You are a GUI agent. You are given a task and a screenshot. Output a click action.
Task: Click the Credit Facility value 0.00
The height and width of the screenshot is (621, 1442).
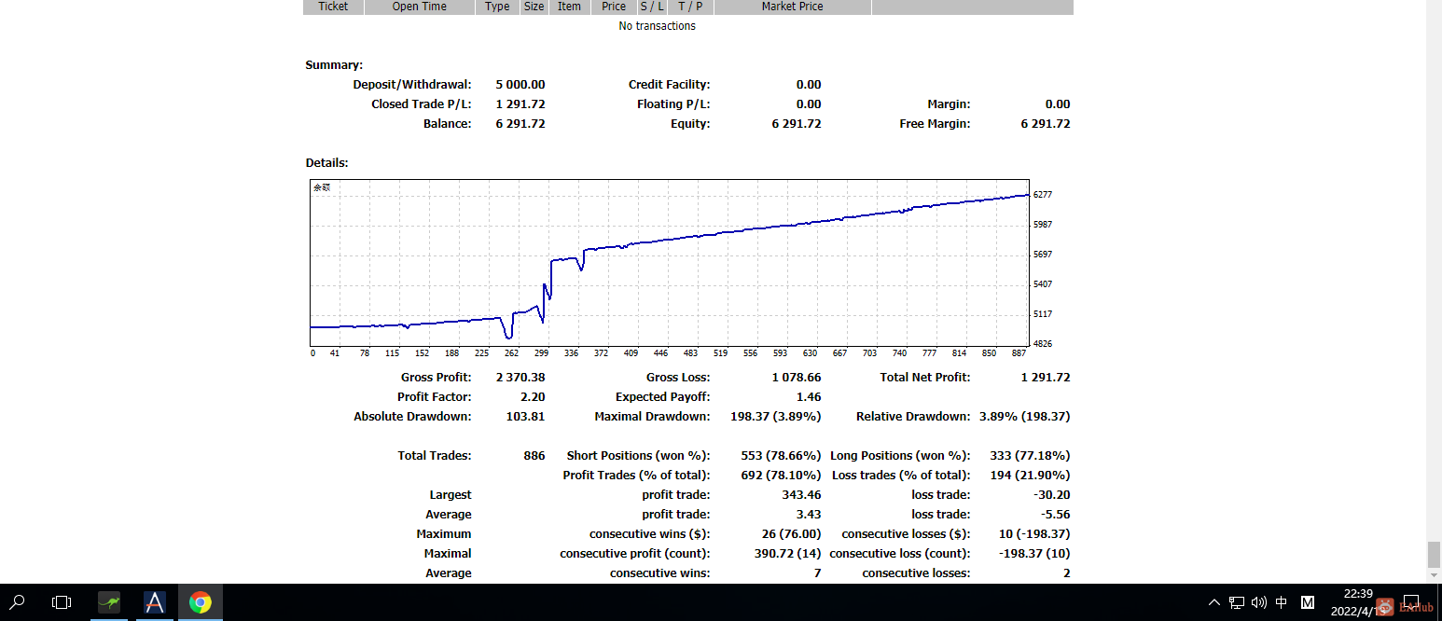click(x=809, y=85)
